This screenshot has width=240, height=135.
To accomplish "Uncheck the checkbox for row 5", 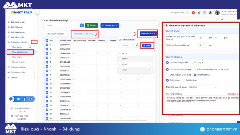I will coord(47,62).
